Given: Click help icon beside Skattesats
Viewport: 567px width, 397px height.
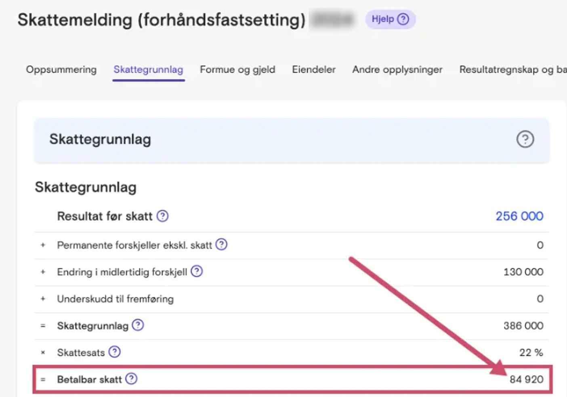Looking at the screenshot, I should [115, 352].
